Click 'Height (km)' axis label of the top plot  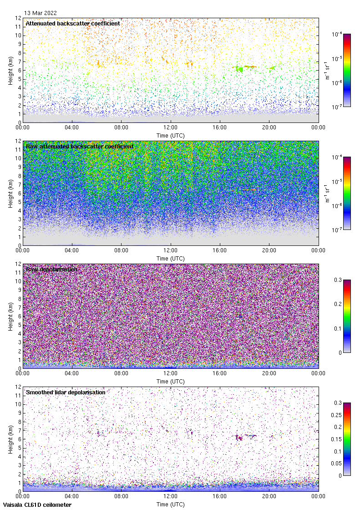pos(10,70)
